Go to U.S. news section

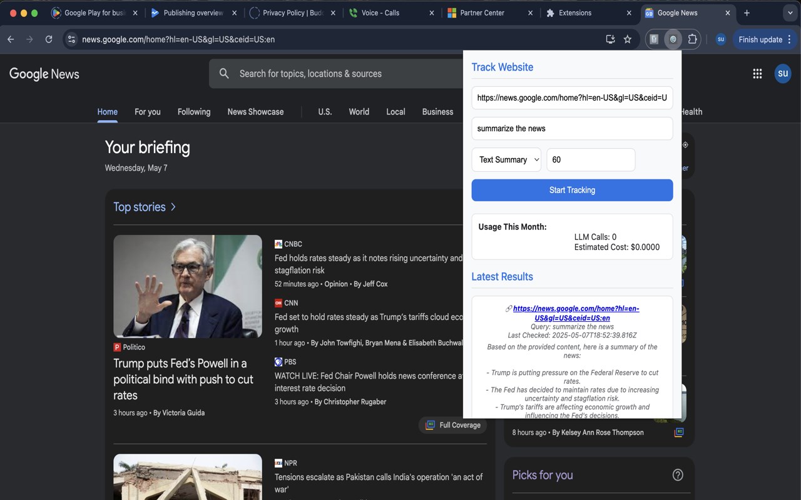(325, 112)
